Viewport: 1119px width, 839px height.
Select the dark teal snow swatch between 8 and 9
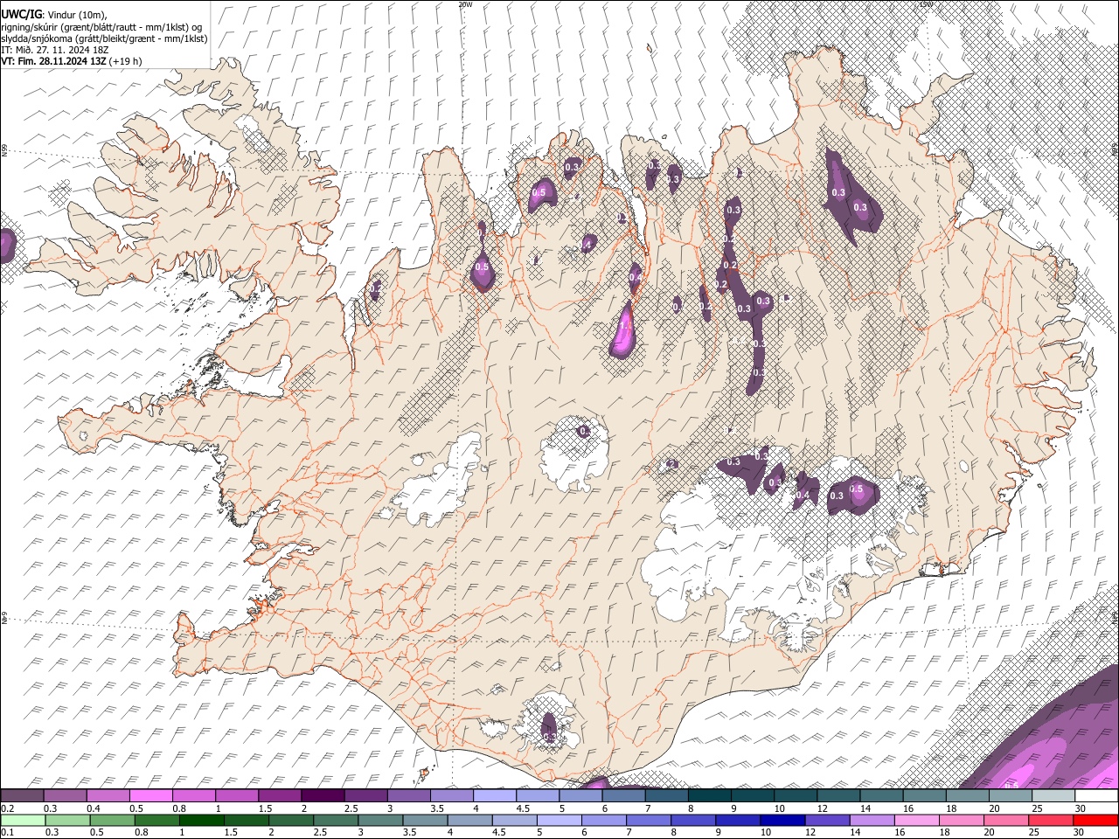coord(709,796)
